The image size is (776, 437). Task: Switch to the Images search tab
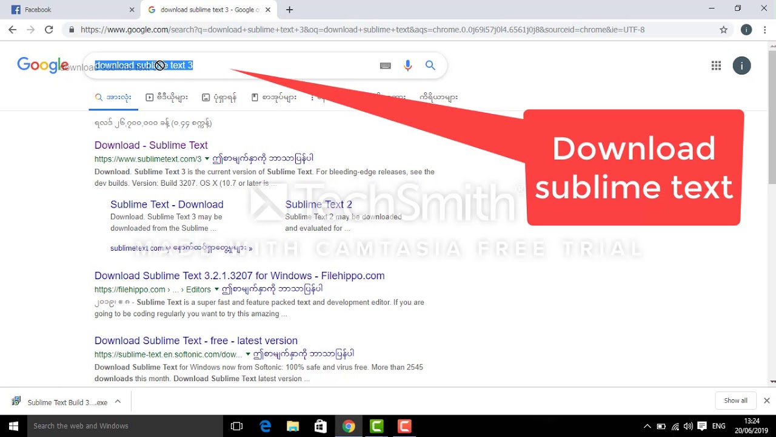pyautogui.click(x=219, y=97)
